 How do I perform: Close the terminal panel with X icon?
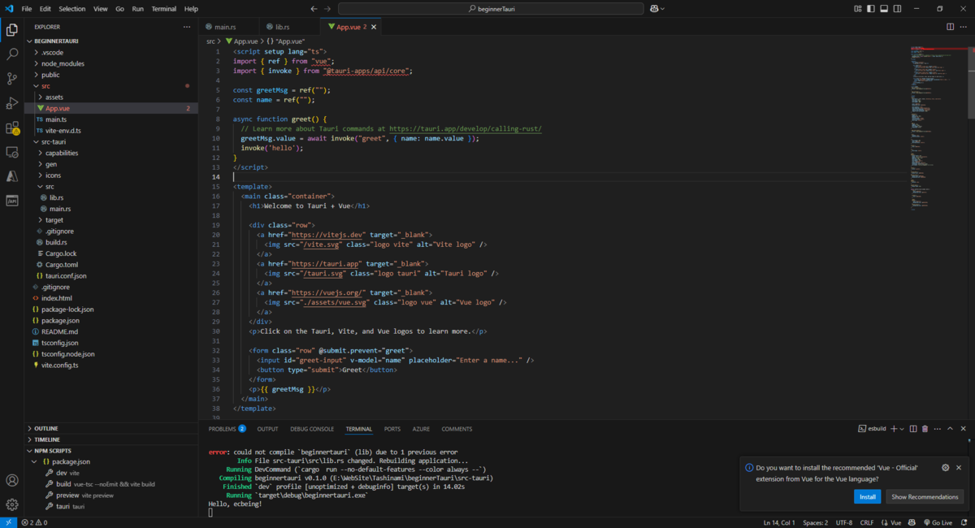tap(964, 429)
